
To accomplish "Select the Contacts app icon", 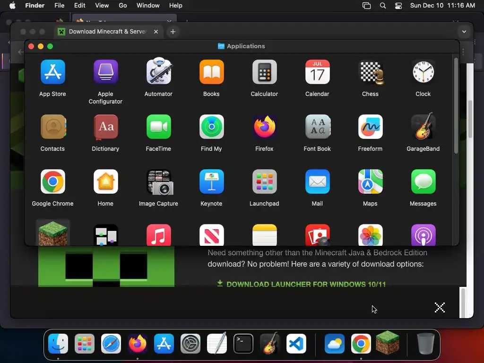I will click(53, 127).
